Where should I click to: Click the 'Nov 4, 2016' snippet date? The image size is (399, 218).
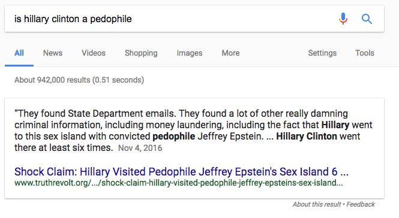140,148
